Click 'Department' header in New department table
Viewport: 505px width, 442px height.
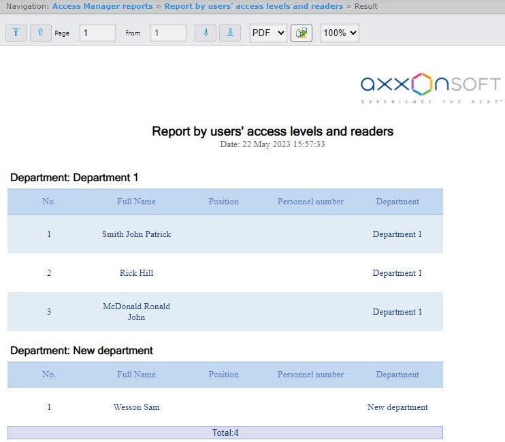click(397, 375)
